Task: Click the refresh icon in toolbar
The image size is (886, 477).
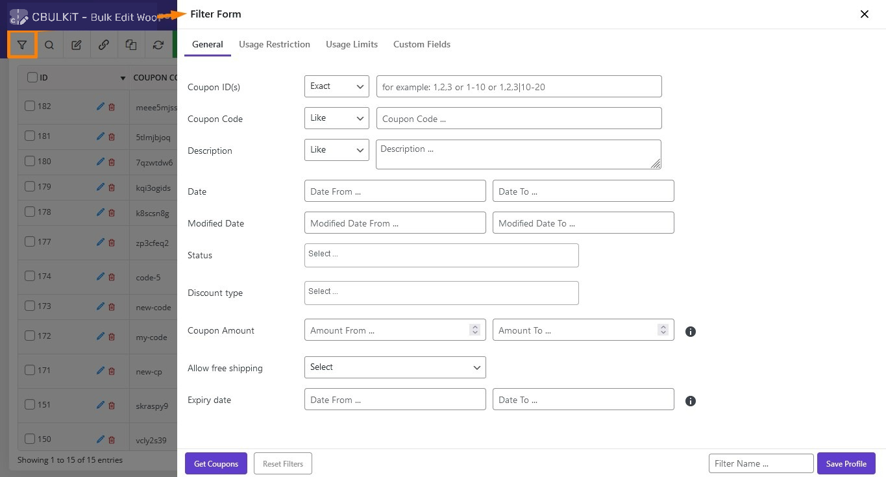Action: pyautogui.click(x=158, y=45)
